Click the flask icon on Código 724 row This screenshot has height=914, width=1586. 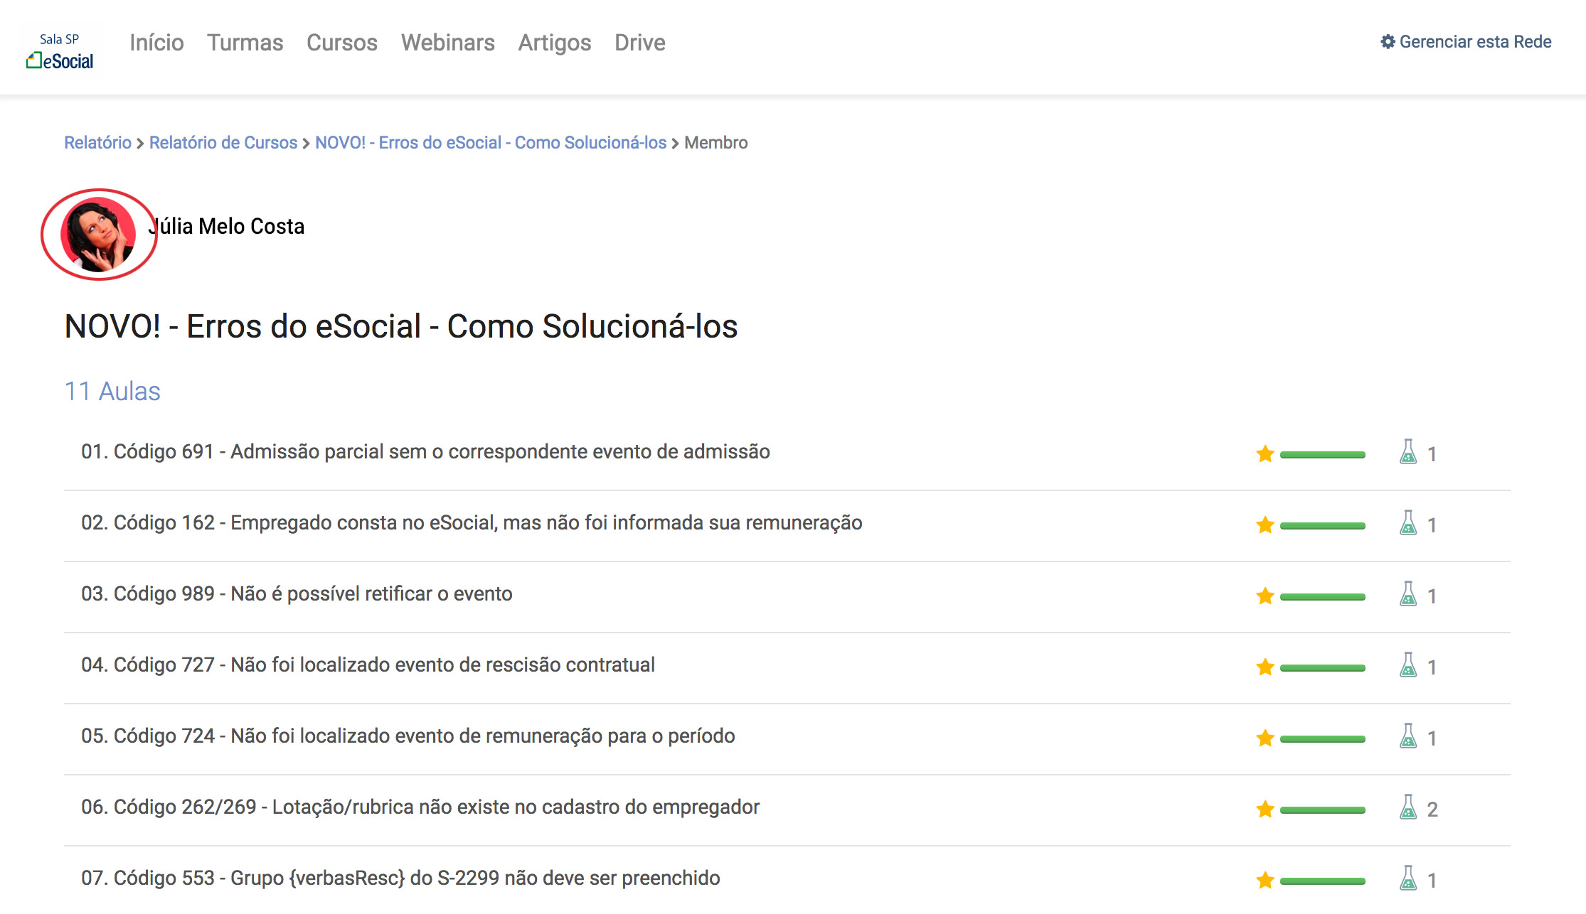click(x=1407, y=736)
